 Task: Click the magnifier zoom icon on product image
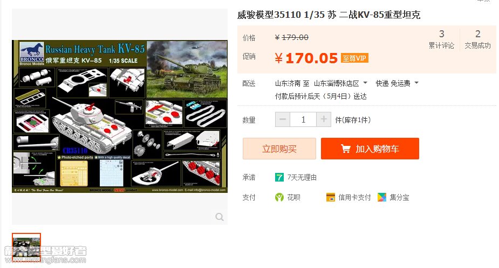coord(219,217)
